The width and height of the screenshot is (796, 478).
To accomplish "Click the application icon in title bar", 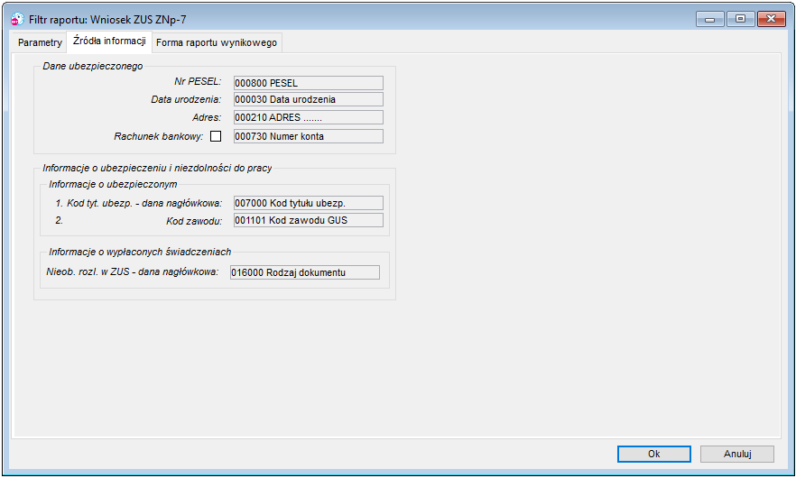I will point(17,19).
